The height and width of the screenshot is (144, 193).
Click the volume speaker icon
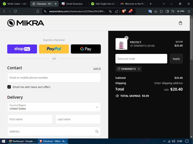pos(173,141)
